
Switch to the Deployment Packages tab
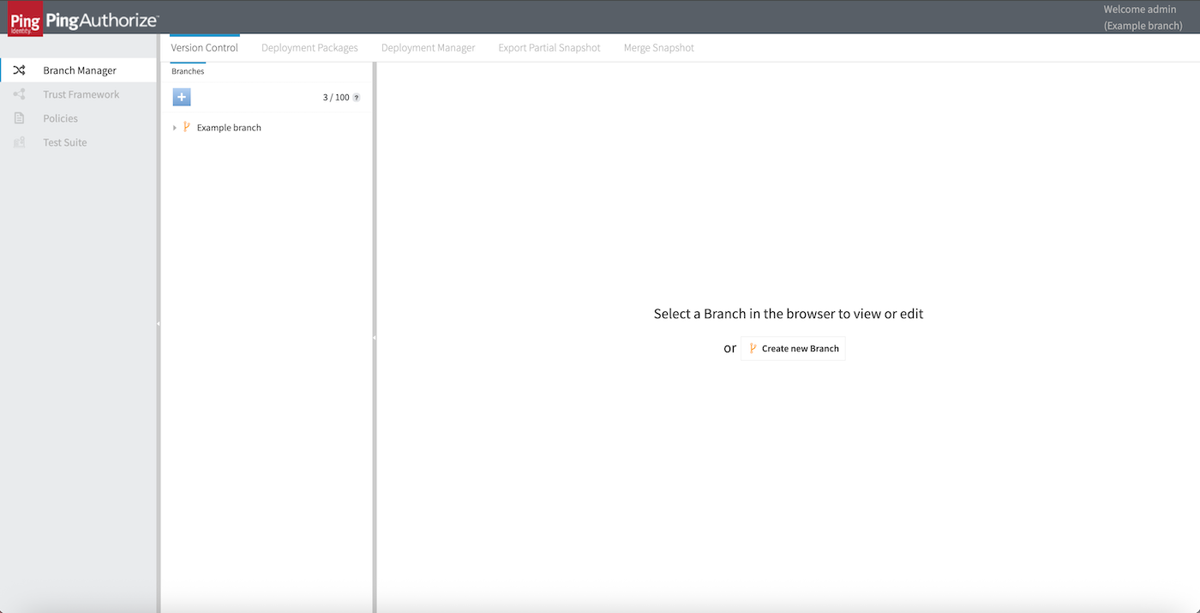pyautogui.click(x=309, y=47)
